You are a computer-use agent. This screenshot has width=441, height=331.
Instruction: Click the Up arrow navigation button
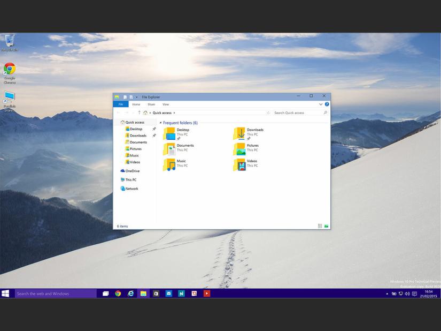139,113
